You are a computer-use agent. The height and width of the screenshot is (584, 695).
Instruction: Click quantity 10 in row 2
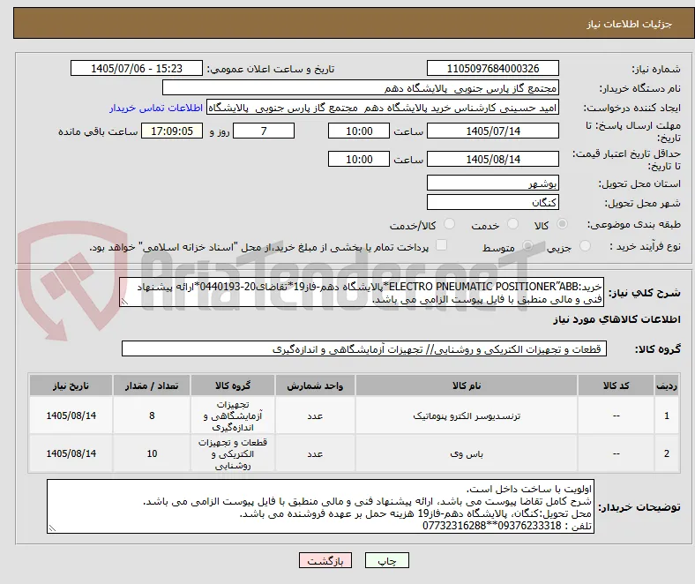(x=152, y=453)
